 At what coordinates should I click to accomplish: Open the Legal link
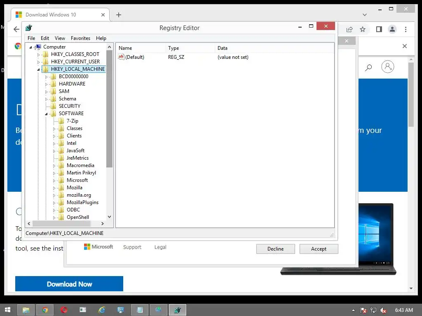pos(160,247)
